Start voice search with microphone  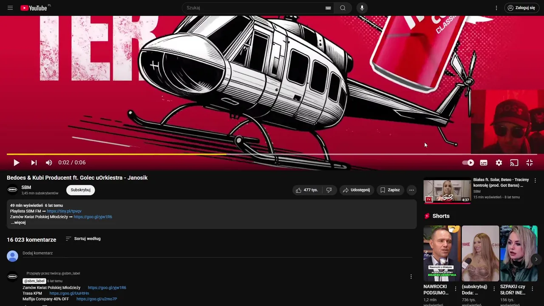(x=362, y=8)
